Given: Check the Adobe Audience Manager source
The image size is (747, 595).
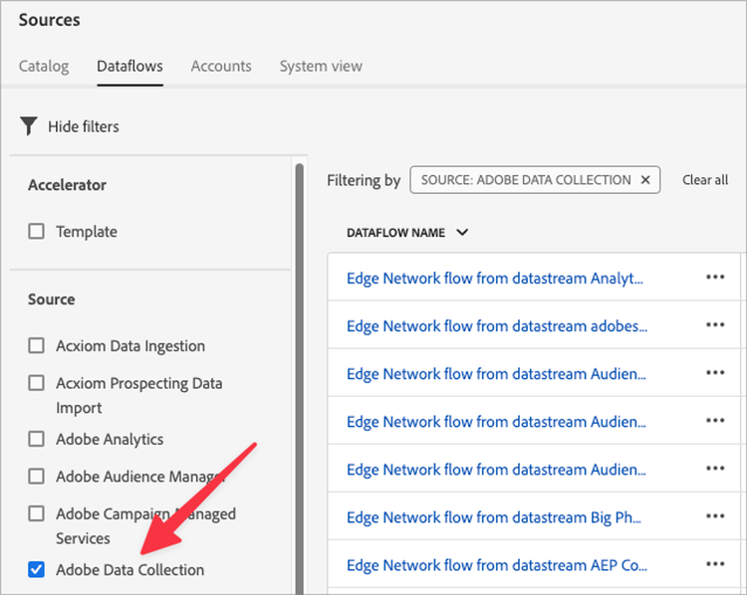Looking at the screenshot, I should click(x=36, y=476).
